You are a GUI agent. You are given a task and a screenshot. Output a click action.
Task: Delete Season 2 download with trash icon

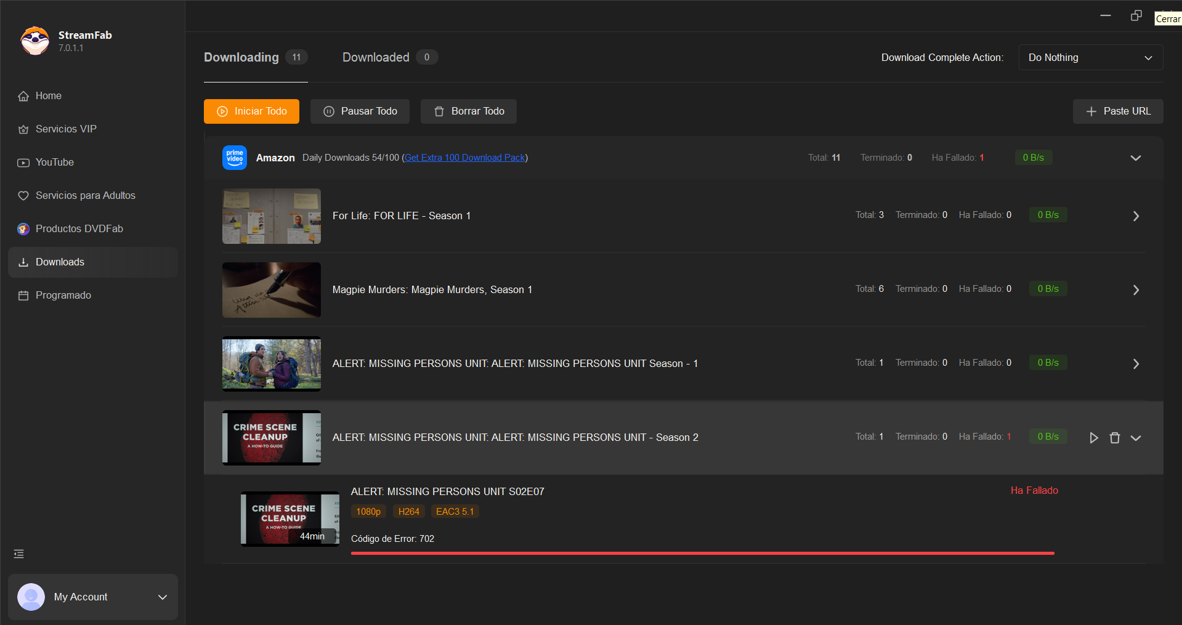click(x=1114, y=438)
